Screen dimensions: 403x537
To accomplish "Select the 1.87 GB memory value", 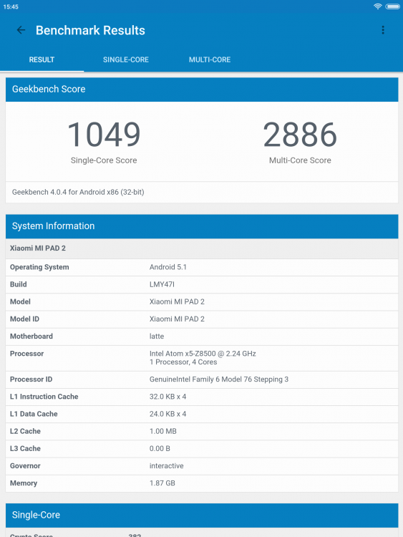I will (x=162, y=483).
